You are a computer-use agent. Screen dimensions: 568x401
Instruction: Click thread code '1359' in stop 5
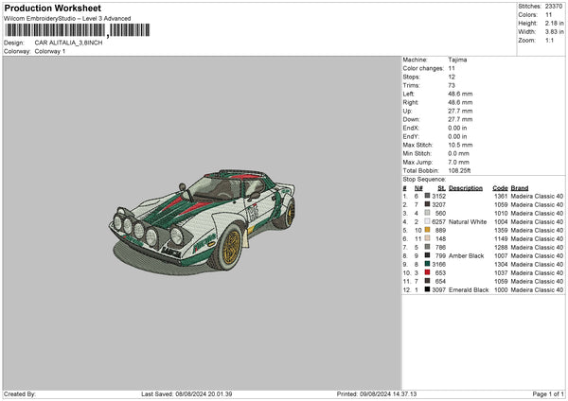coord(501,230)
